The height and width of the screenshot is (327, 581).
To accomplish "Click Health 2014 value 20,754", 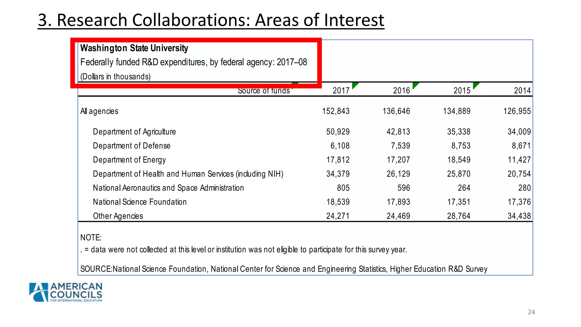I will click(519, 174).
